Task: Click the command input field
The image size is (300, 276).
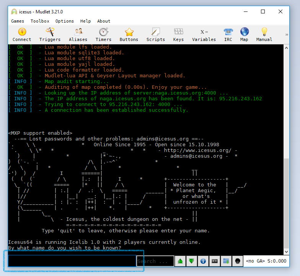Action: [x=72, y=261]
